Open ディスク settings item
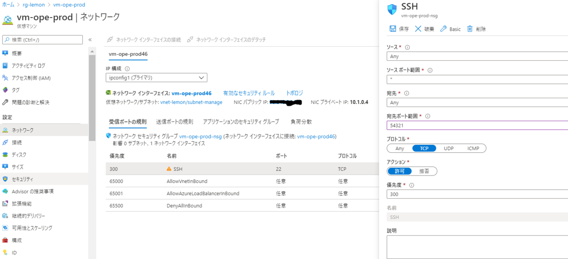The height and width of the screenshot is (259, 568). (19, 154)
